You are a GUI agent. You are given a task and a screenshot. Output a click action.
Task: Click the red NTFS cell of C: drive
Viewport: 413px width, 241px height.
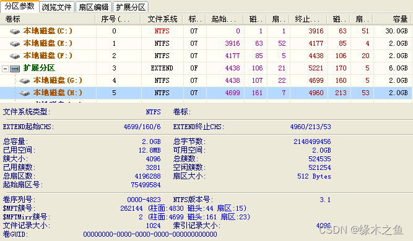coord(162,31)
